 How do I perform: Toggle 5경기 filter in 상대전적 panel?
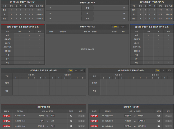(x=123, y=26)
